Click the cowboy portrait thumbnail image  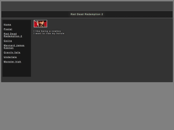pyautogui.click(x=40, y=23)
